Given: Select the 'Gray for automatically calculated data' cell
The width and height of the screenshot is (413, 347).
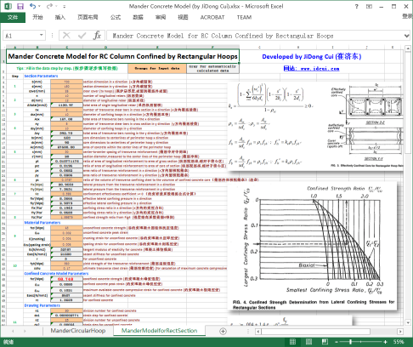Looking at the screenshot, I should click(212, 68).
